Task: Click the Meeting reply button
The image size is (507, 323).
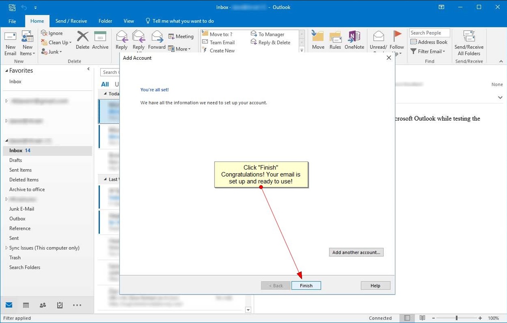Action: 181,36
